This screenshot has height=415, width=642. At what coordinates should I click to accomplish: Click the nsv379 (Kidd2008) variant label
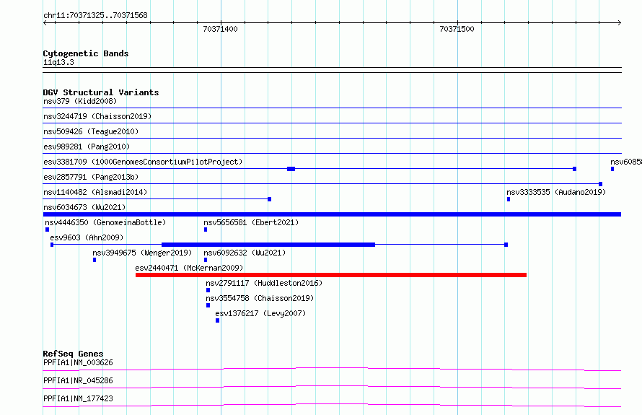coord(80,101)
